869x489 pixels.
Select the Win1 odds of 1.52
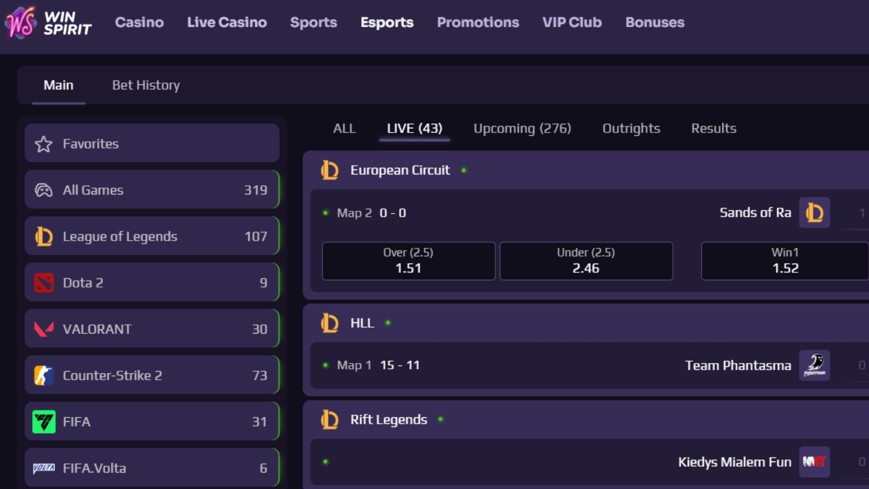(x=784, y=261)
